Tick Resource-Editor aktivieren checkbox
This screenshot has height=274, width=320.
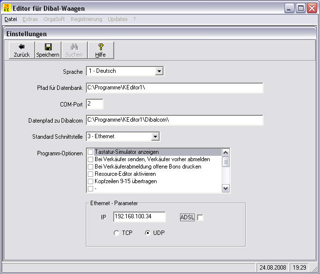tap(90, 174)
